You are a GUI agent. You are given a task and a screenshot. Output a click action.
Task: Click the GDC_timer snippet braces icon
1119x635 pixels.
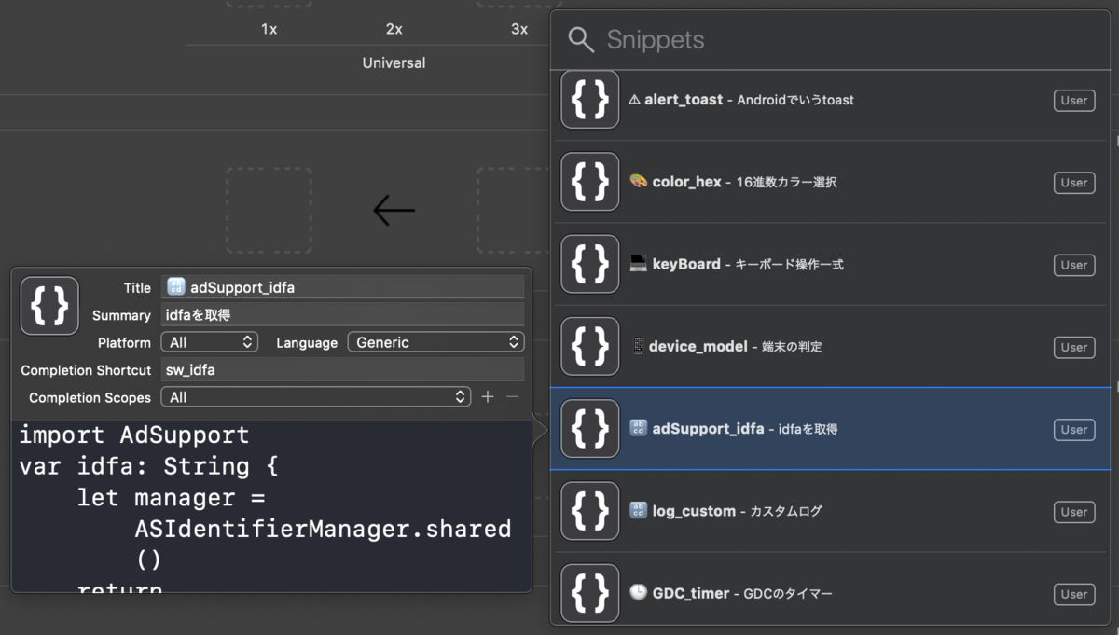tap(590, 593)
